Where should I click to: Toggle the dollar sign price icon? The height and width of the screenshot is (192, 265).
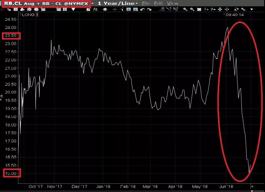[x=105, y=9]
